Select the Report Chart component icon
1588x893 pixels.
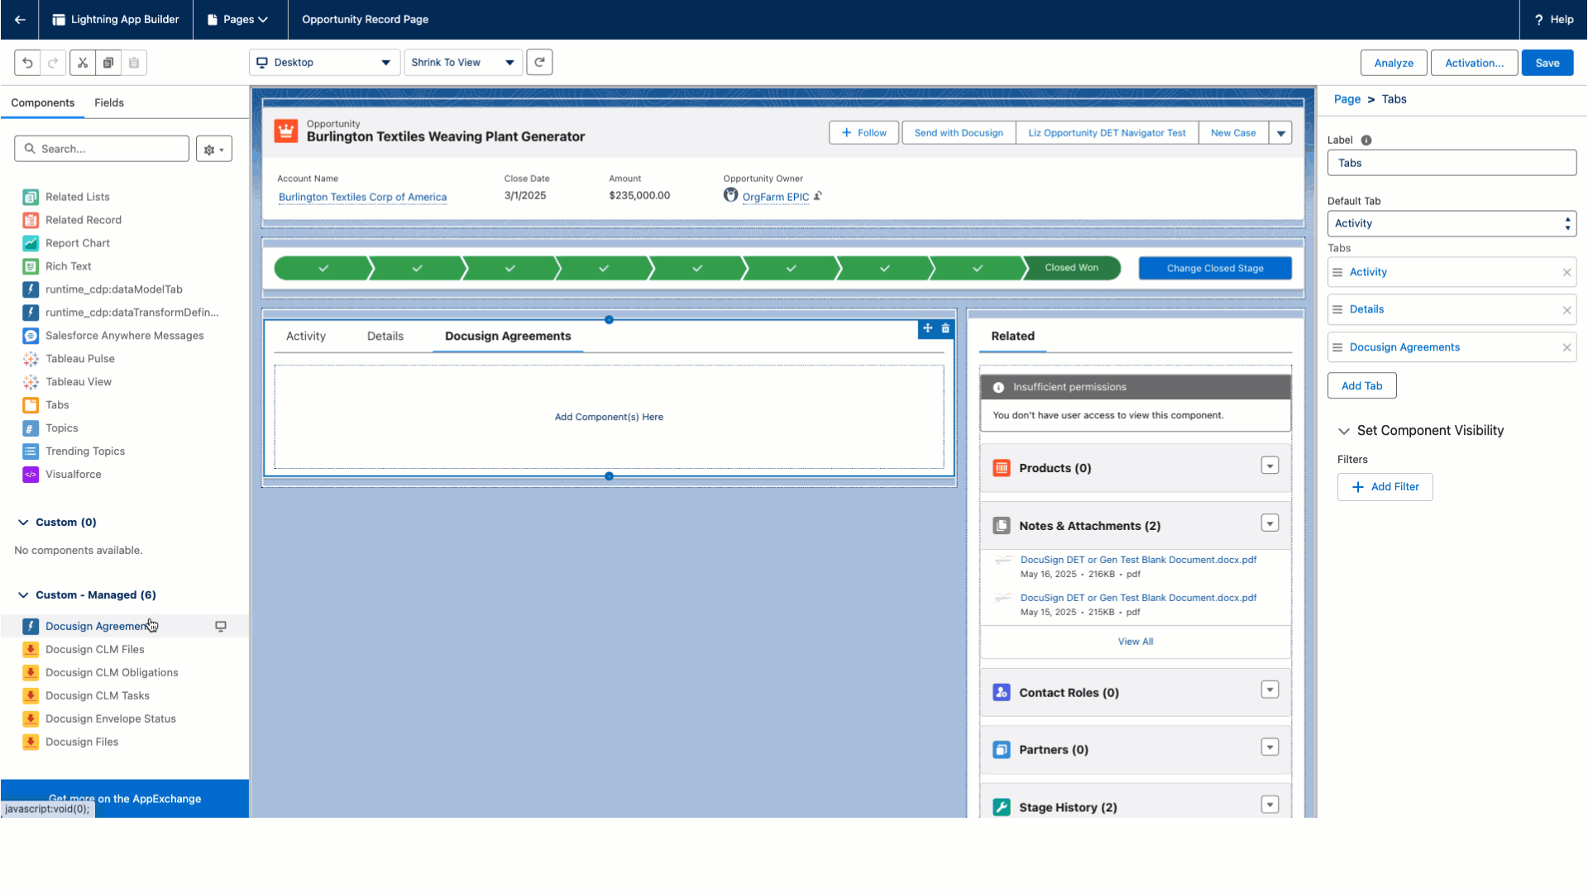tap(31, 242)
